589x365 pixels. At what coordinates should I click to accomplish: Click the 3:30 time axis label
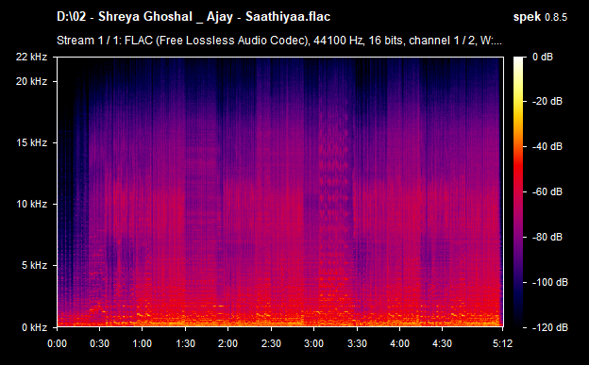pyautogui.click(x=357, y=343)
